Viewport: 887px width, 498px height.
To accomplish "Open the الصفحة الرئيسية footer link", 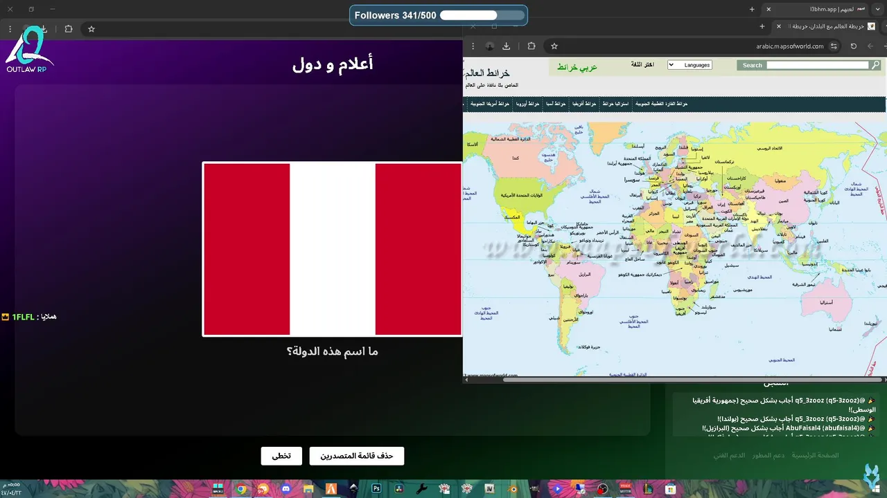I will tap(816, 455).
